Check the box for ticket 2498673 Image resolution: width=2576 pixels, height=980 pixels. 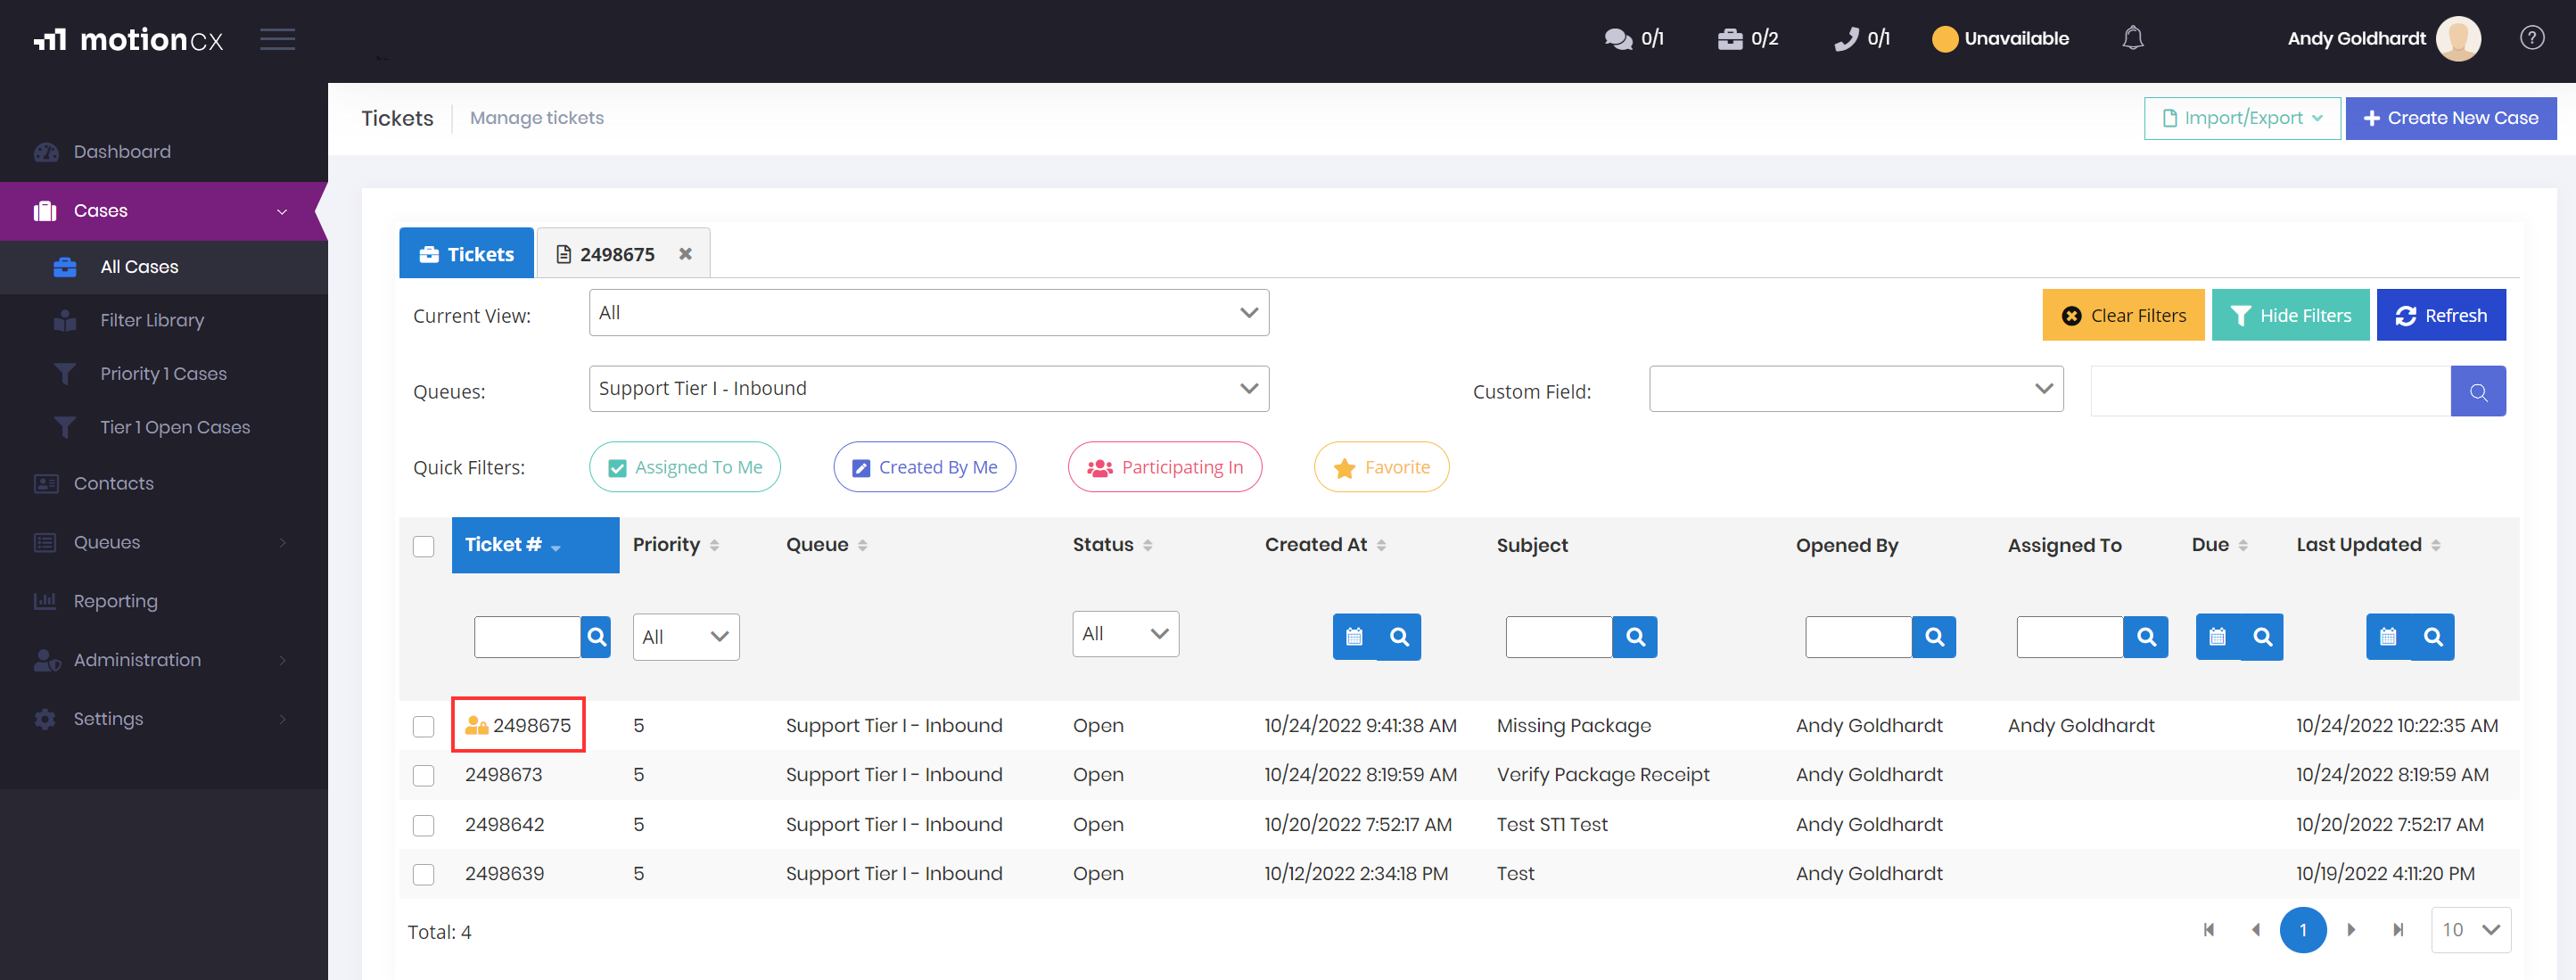[x=424, y=775]
